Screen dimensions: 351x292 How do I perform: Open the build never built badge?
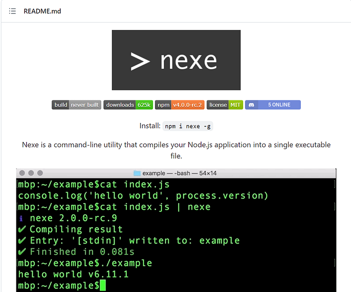click(x=77, y=105)
